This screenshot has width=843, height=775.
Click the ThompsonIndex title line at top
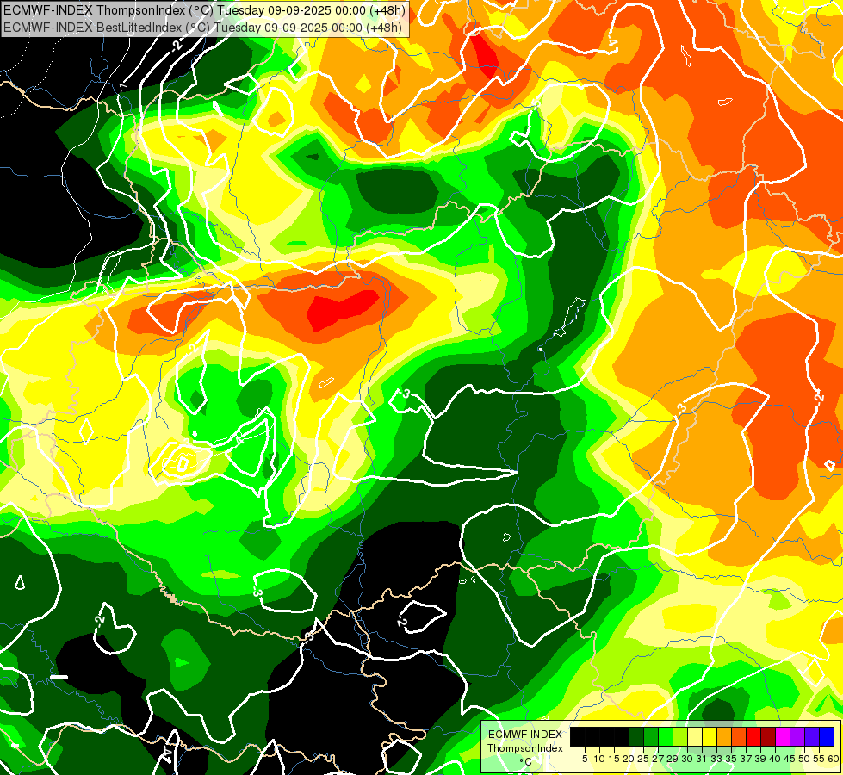(204, 9)
